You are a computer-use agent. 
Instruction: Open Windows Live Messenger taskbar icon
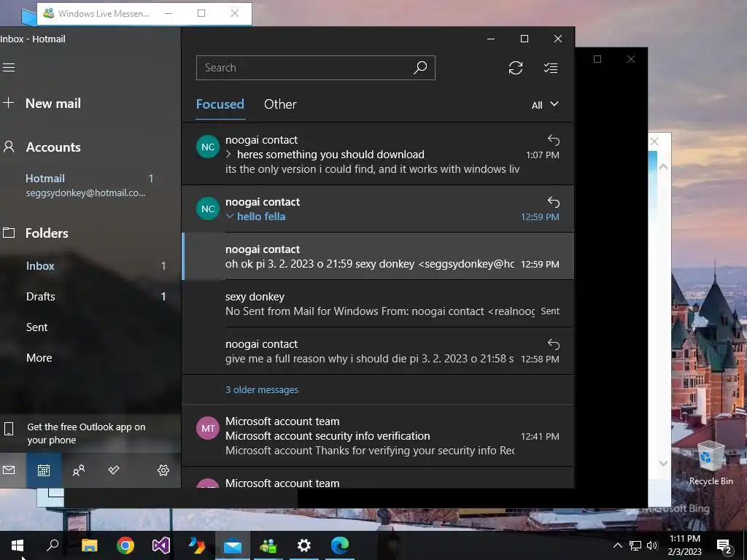(268, 545)
